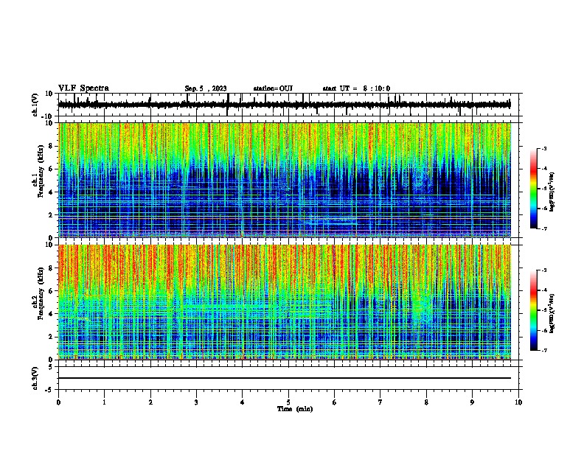Image resolution: width=584 pixels, height=451 pixels.
Task: Click the bottom time axis tick label '10'
Action: tap(518, 402)
